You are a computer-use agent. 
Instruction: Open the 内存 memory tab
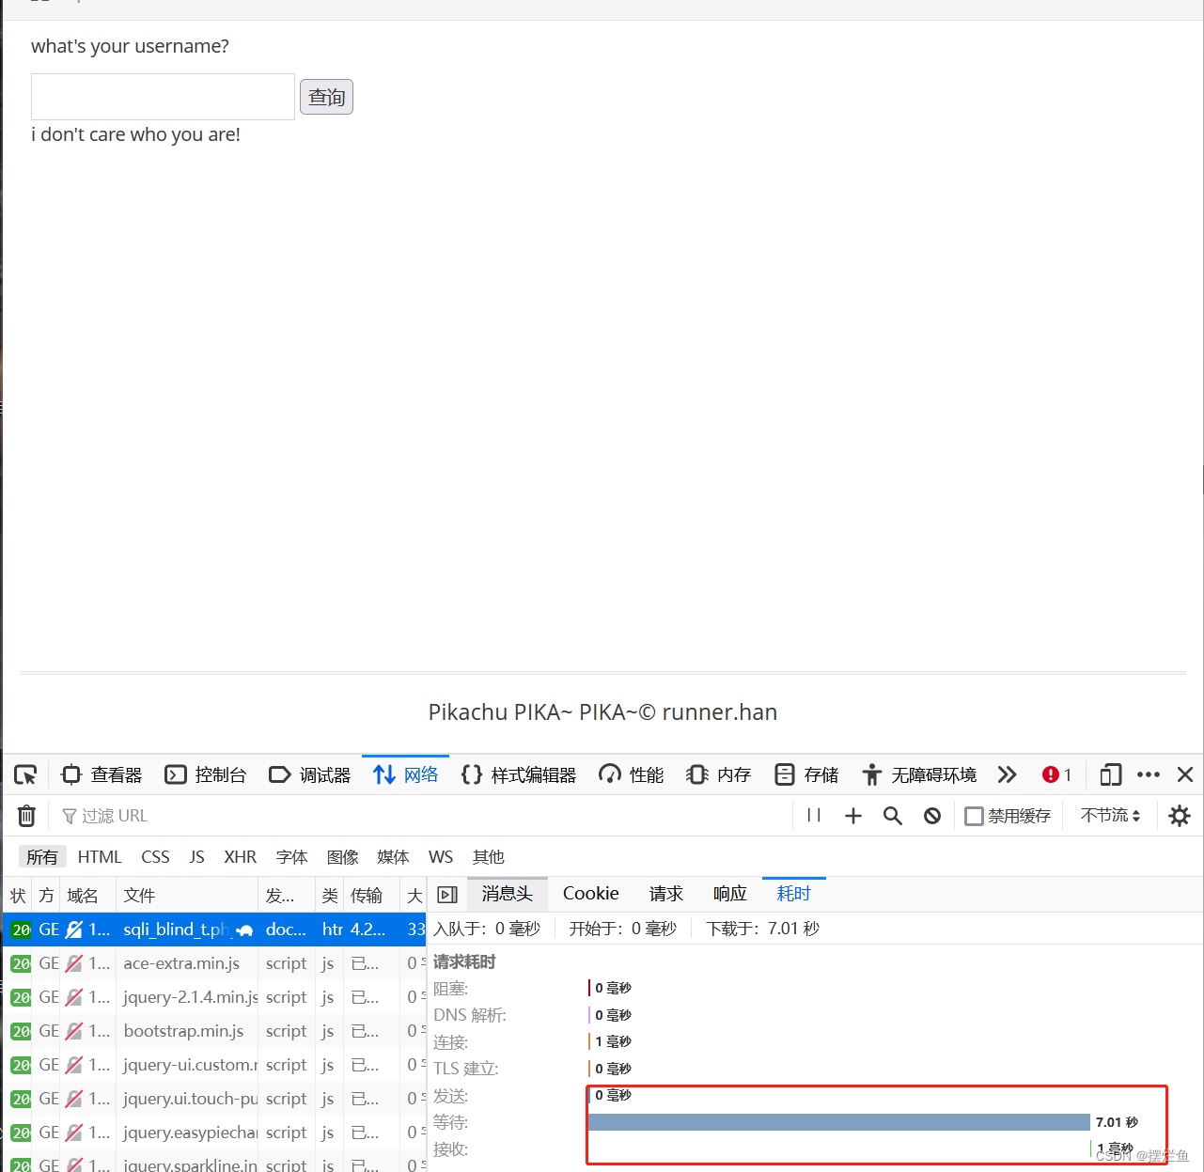(719, 774)
